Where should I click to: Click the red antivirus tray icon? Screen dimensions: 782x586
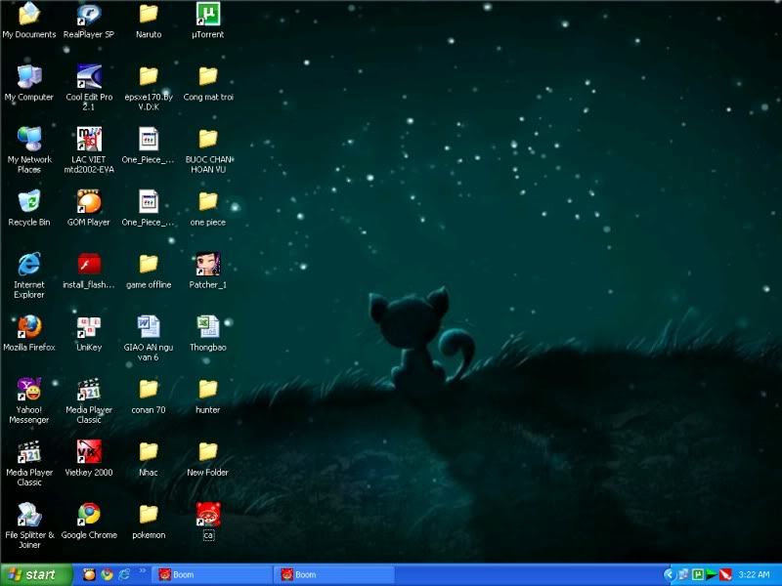click(725, 574)
